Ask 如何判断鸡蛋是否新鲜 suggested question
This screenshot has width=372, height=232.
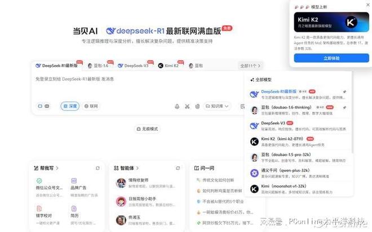click(219, 191)
